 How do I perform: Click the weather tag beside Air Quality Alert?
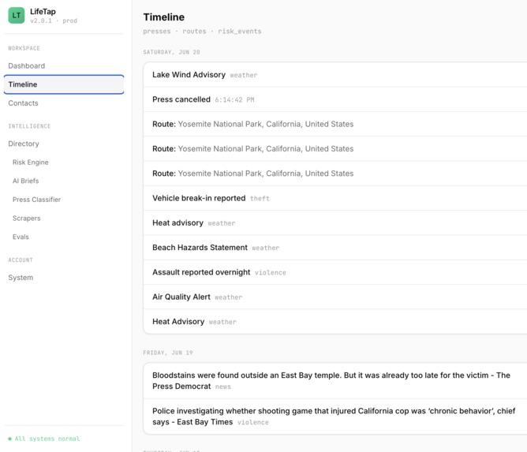(x=229, y=297)
